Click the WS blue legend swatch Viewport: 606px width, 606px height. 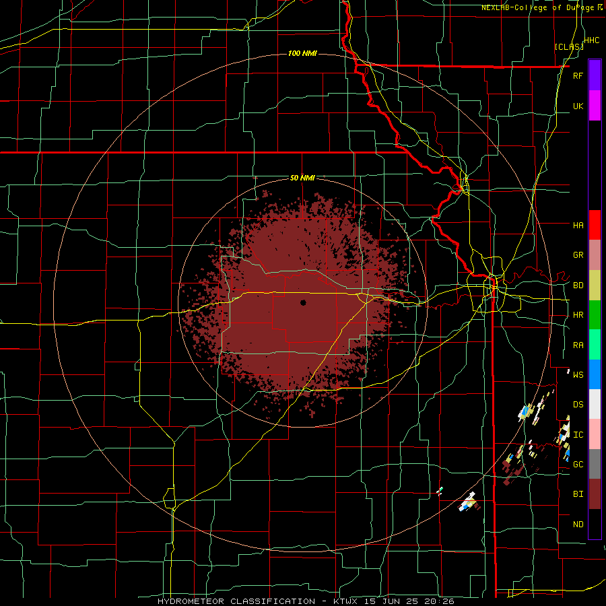pyautogui.click(x=595, y=374)
